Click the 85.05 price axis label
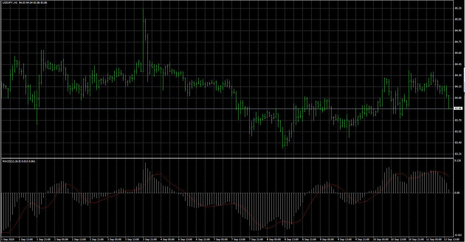Image resolution: width=465 pixels, height=242 pixels. pyautogui.click(x=458, y=19)
